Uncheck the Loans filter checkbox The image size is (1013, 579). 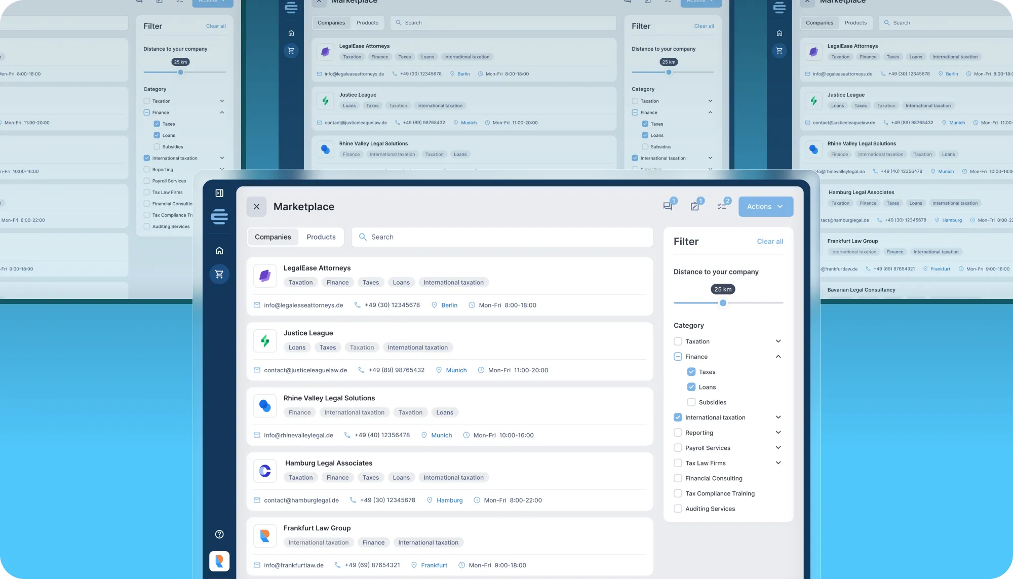[691, 387]
